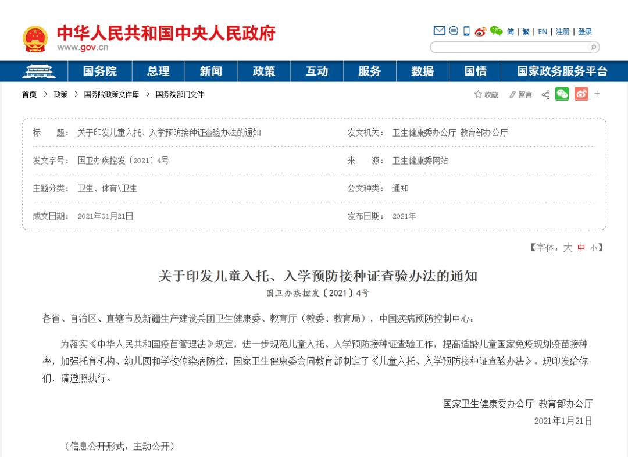
Task: Click the plus icon for more share options
Action: click(x=597, y=94)
